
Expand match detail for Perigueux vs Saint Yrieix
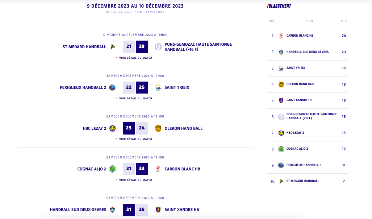click(x=135, y=98)
